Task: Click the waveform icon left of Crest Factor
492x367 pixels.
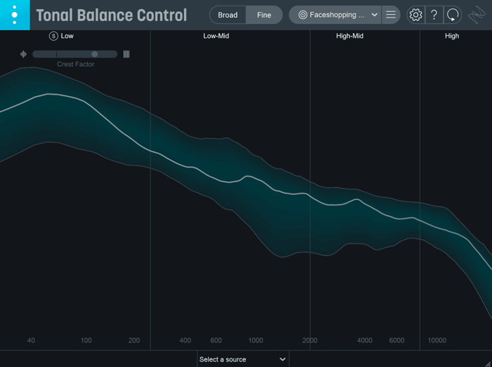Action: click(23, 54)
